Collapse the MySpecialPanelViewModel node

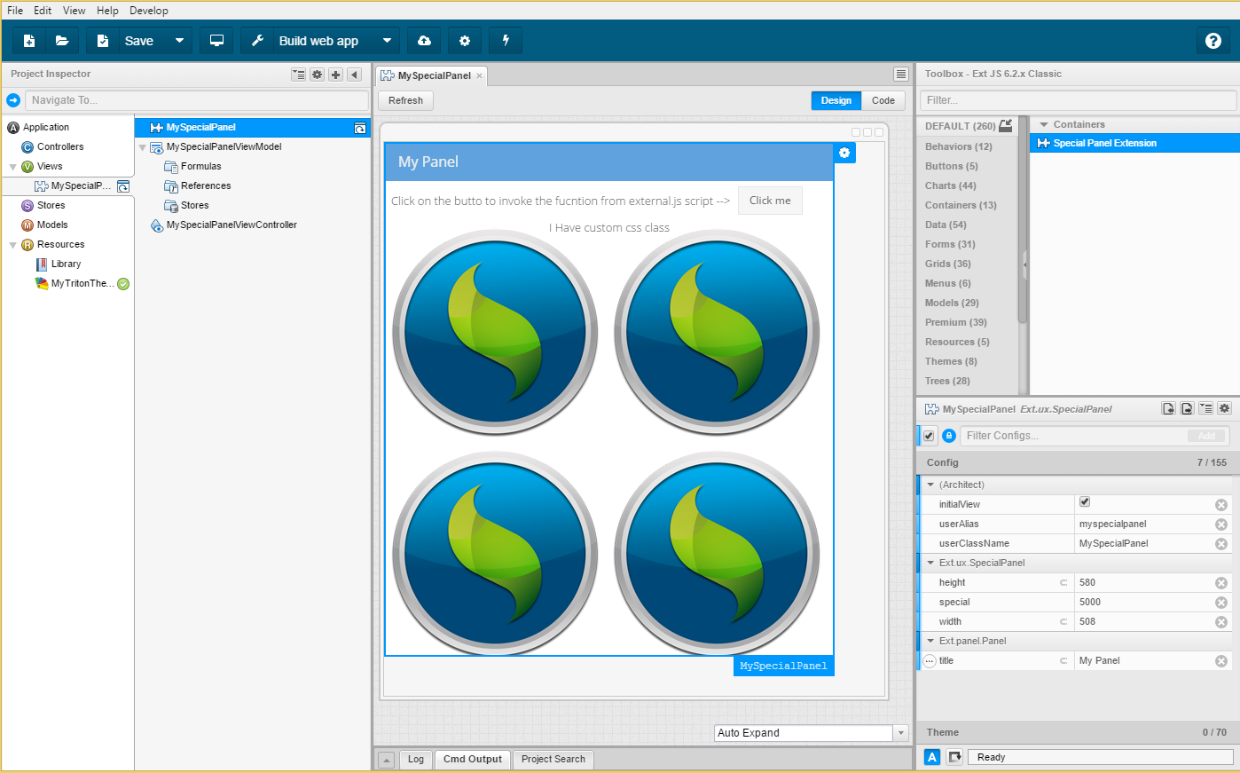pos(142,147)
